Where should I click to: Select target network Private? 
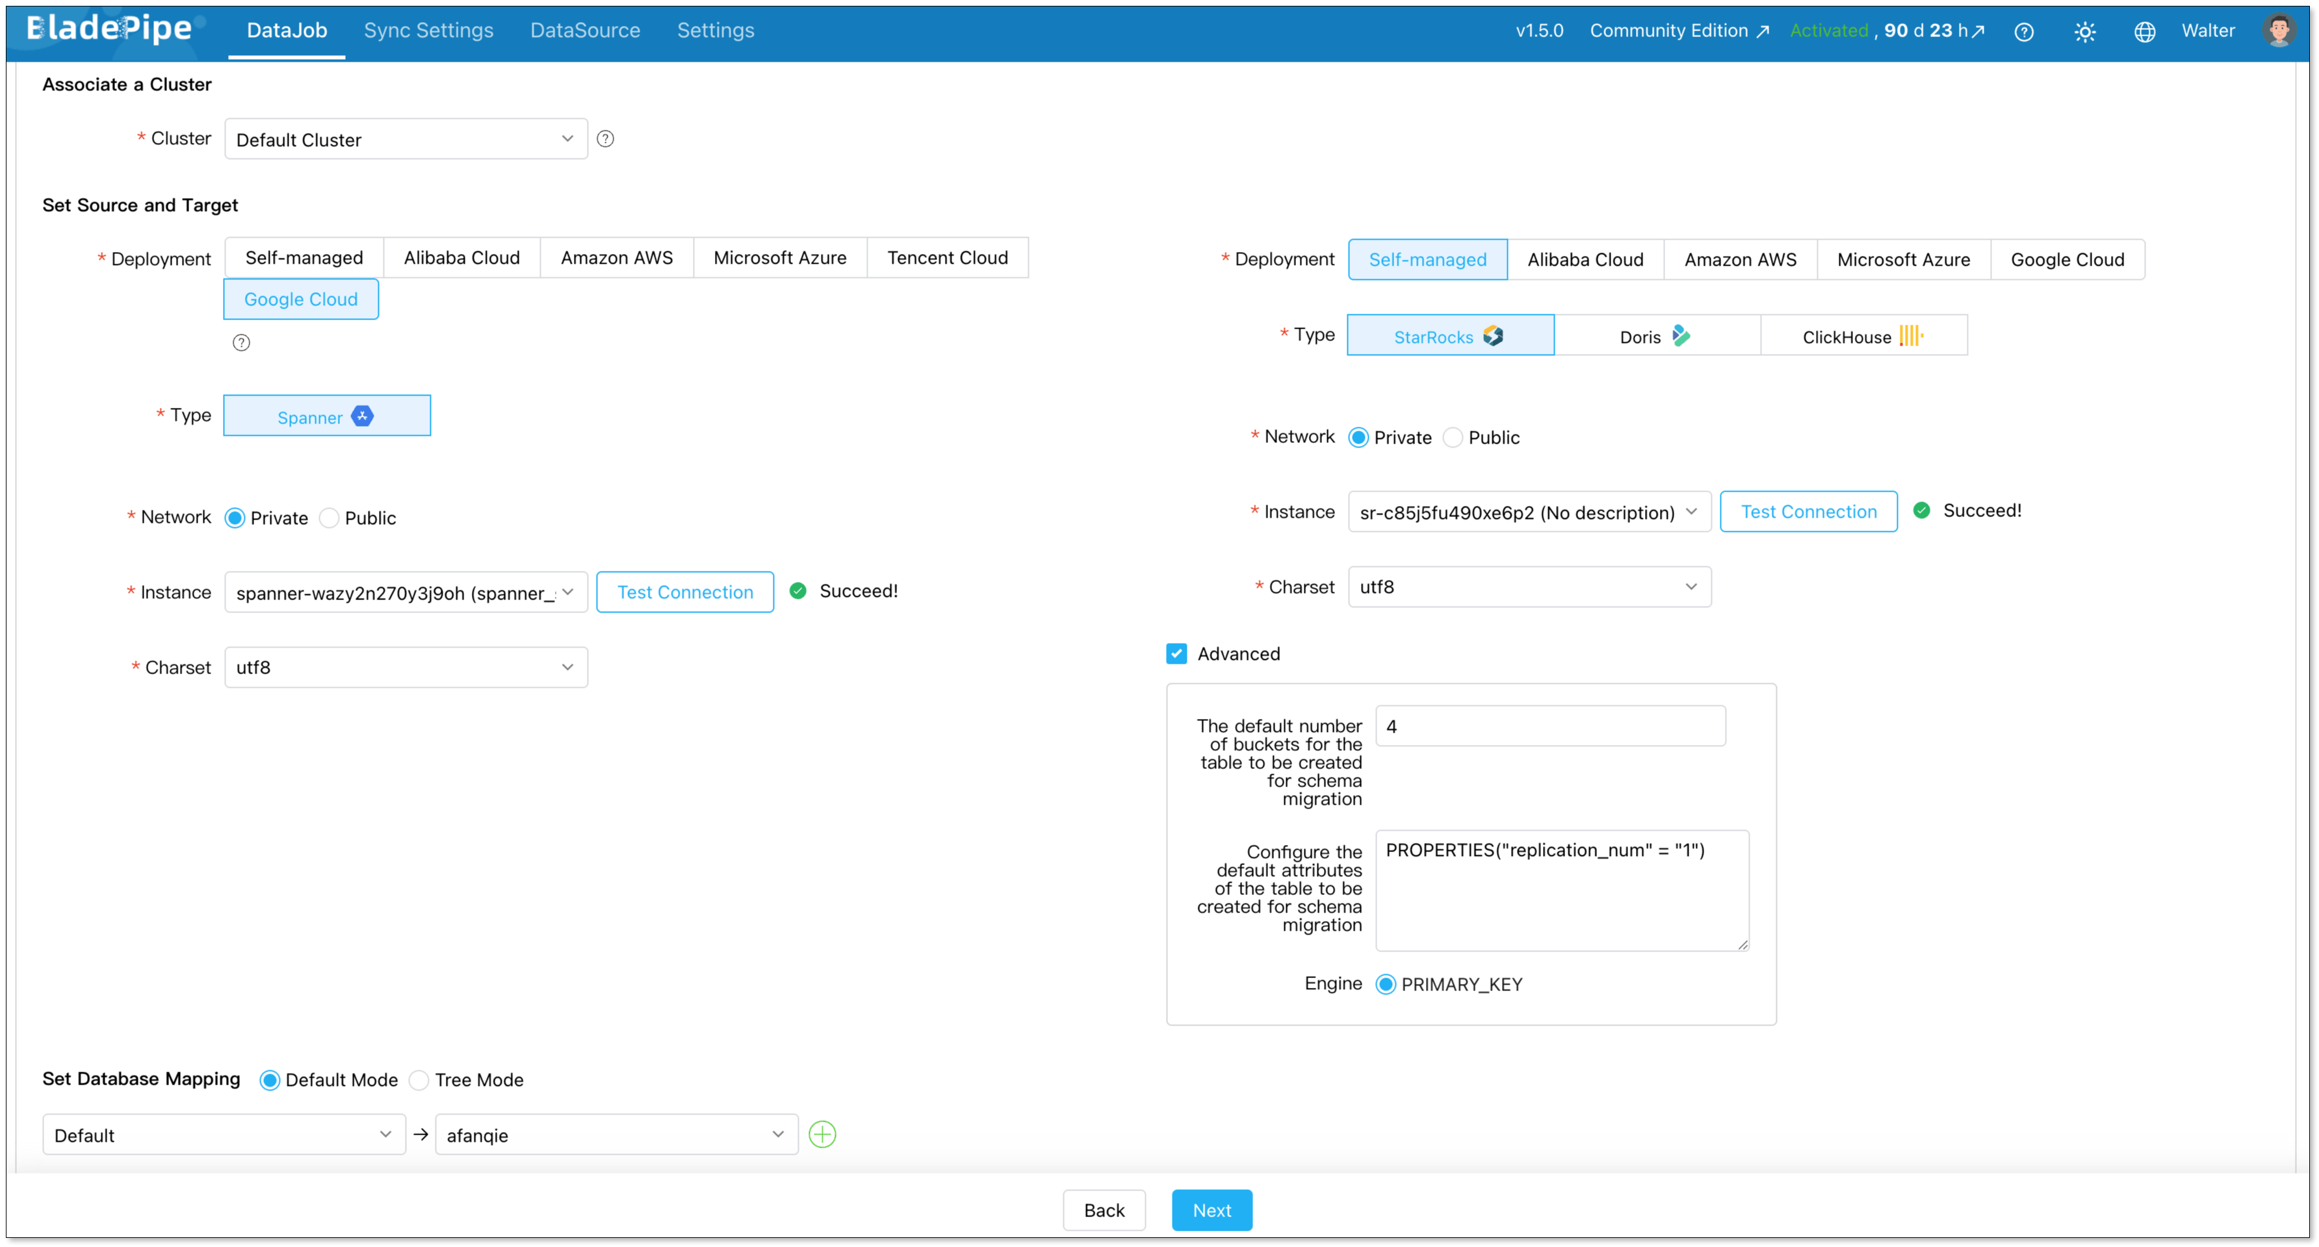(1358, 437)
